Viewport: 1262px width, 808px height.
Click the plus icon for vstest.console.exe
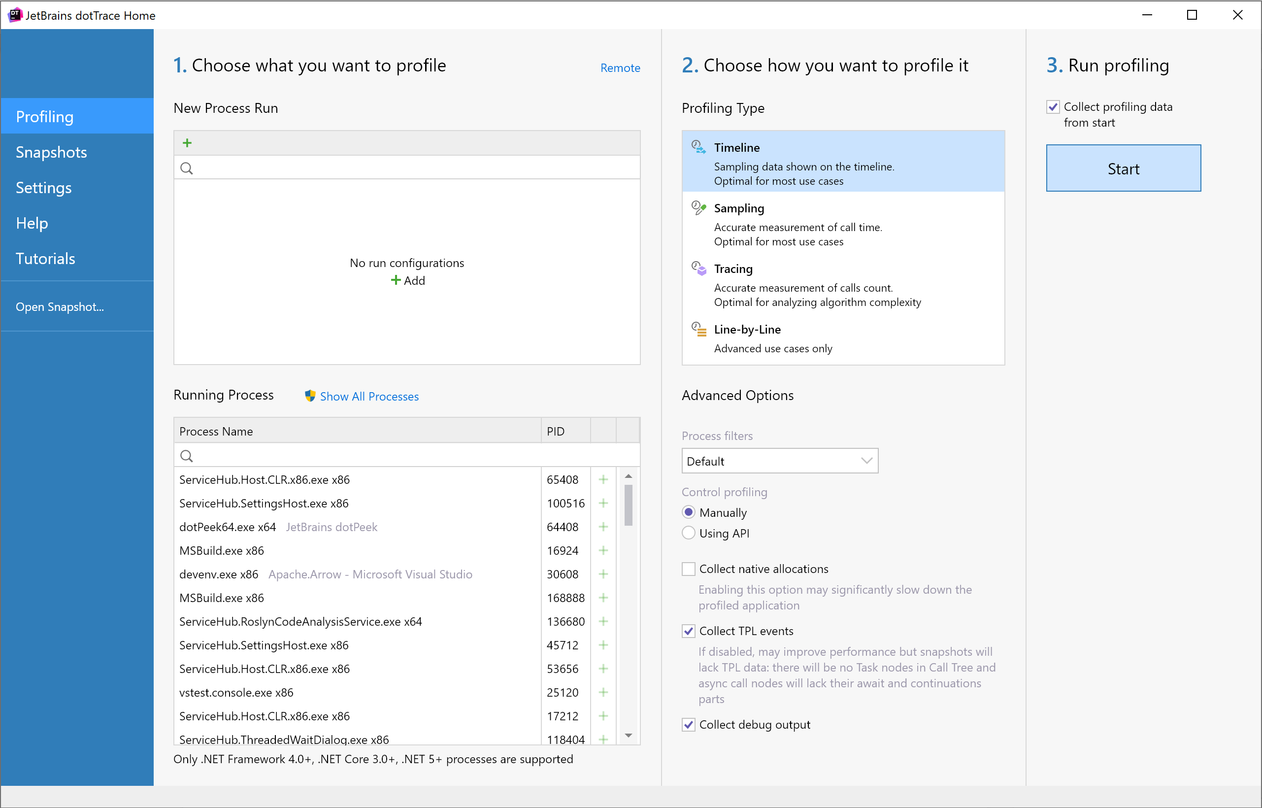point(603,692)
